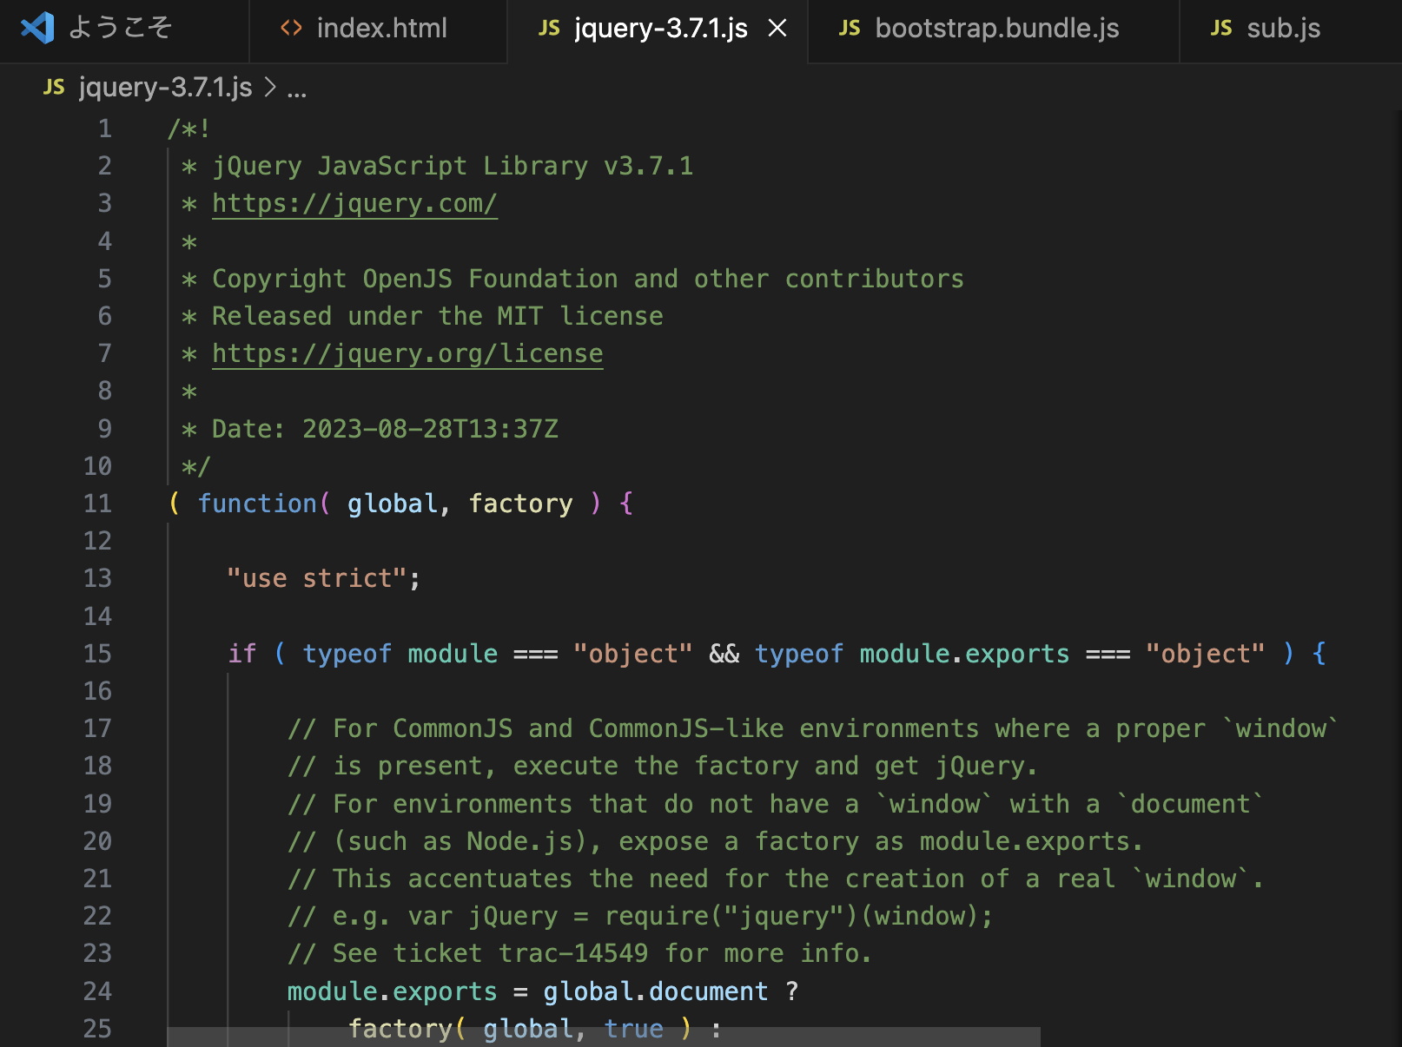The image size is (1402, 1047).
Task: Click module.exports on line 24
Action: pos(393,991)
